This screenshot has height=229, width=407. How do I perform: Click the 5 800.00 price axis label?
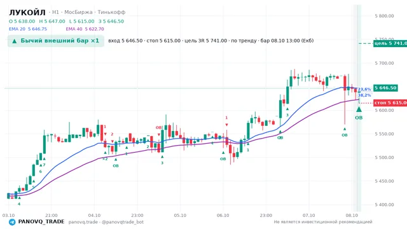[384, 16]
